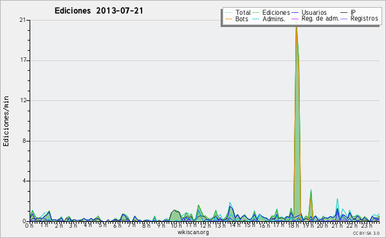Click the '23 h' x-axis label
Image resolution: width=386 pixels, height=238 pixels.
[x=367, y=226]
